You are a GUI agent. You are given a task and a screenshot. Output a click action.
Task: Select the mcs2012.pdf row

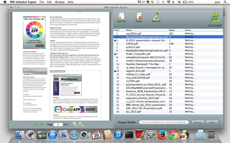pyautogui.click(x=168, y=34)
